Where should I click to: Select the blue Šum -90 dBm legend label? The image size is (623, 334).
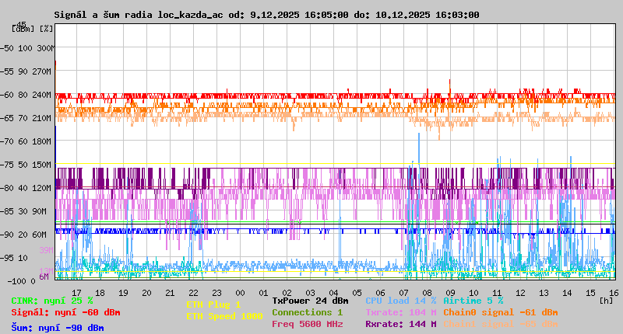point(57,328)
